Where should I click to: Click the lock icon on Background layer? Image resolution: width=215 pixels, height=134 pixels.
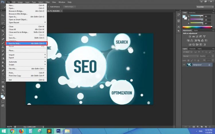[209, 65]
